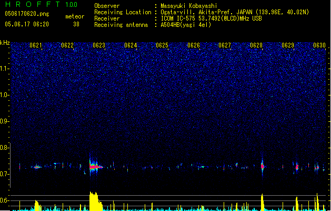Click the 0625 time marker

[x=162, y=45]
